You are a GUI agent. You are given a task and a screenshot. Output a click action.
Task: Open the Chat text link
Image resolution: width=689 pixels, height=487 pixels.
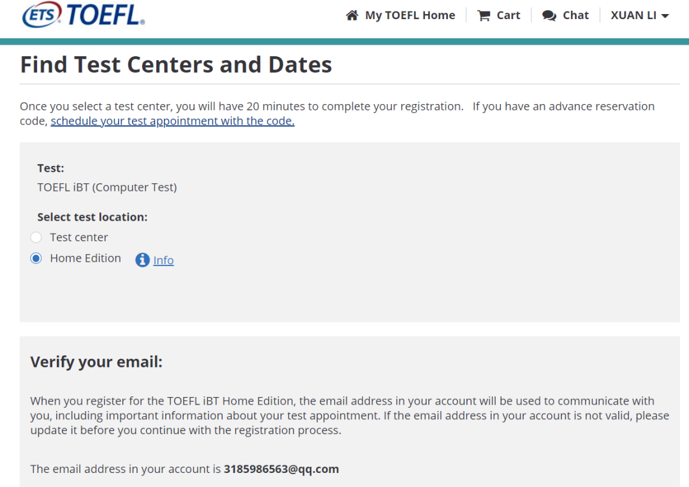[575, 15]
